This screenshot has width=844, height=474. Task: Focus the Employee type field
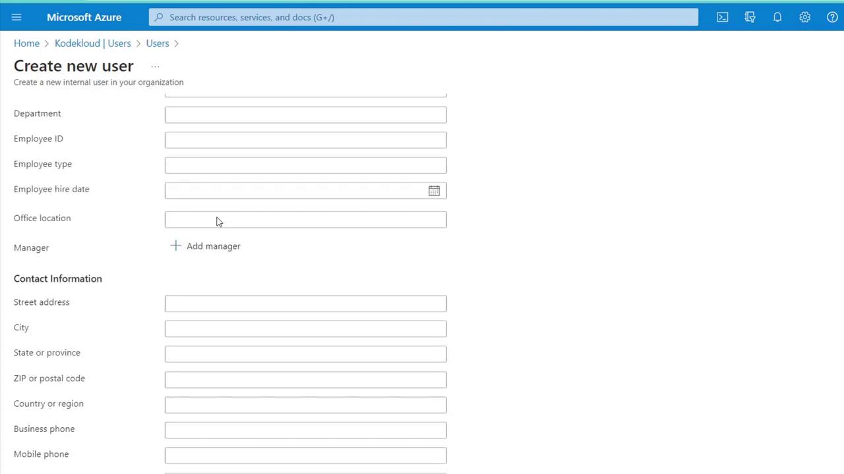coord(305,165)
